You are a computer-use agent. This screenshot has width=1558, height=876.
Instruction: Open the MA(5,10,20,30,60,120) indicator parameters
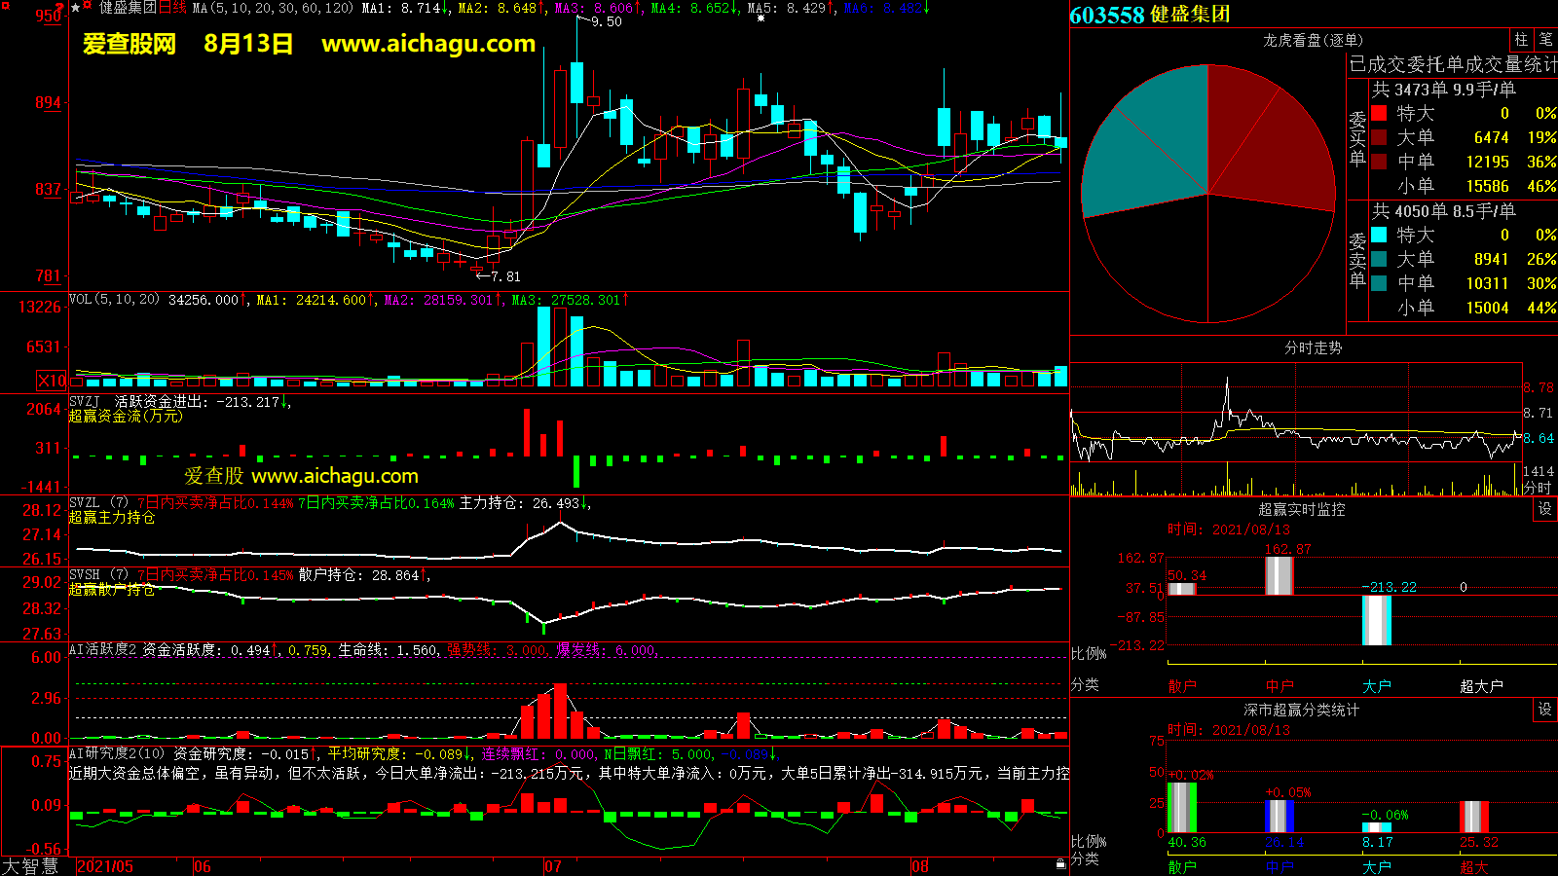(x=273, y=8)
